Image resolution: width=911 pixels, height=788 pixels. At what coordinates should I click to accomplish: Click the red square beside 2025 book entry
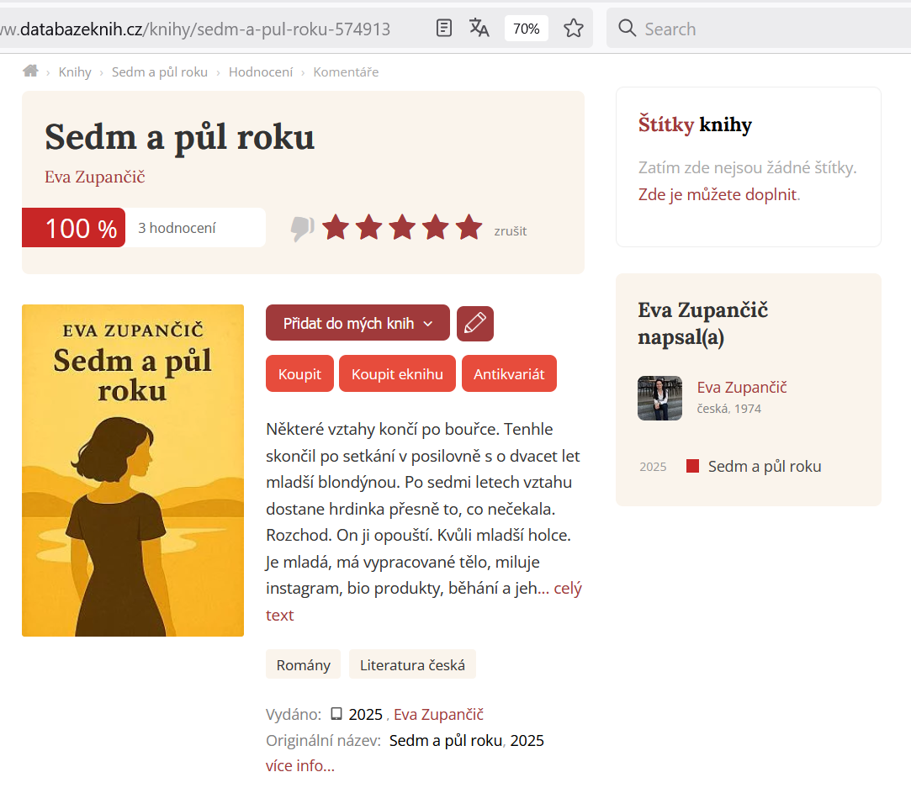coord(692,466)
